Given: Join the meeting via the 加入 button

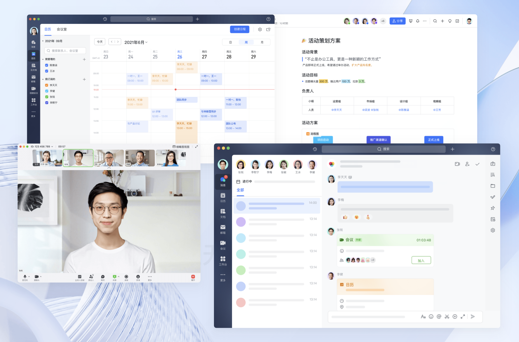Looking at the screenshot, I should (421, 260).
